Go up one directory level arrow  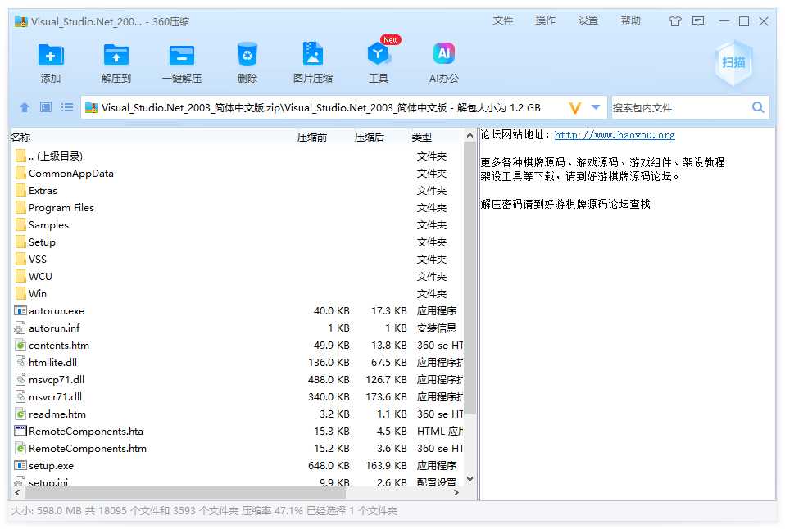click(25, 107)
